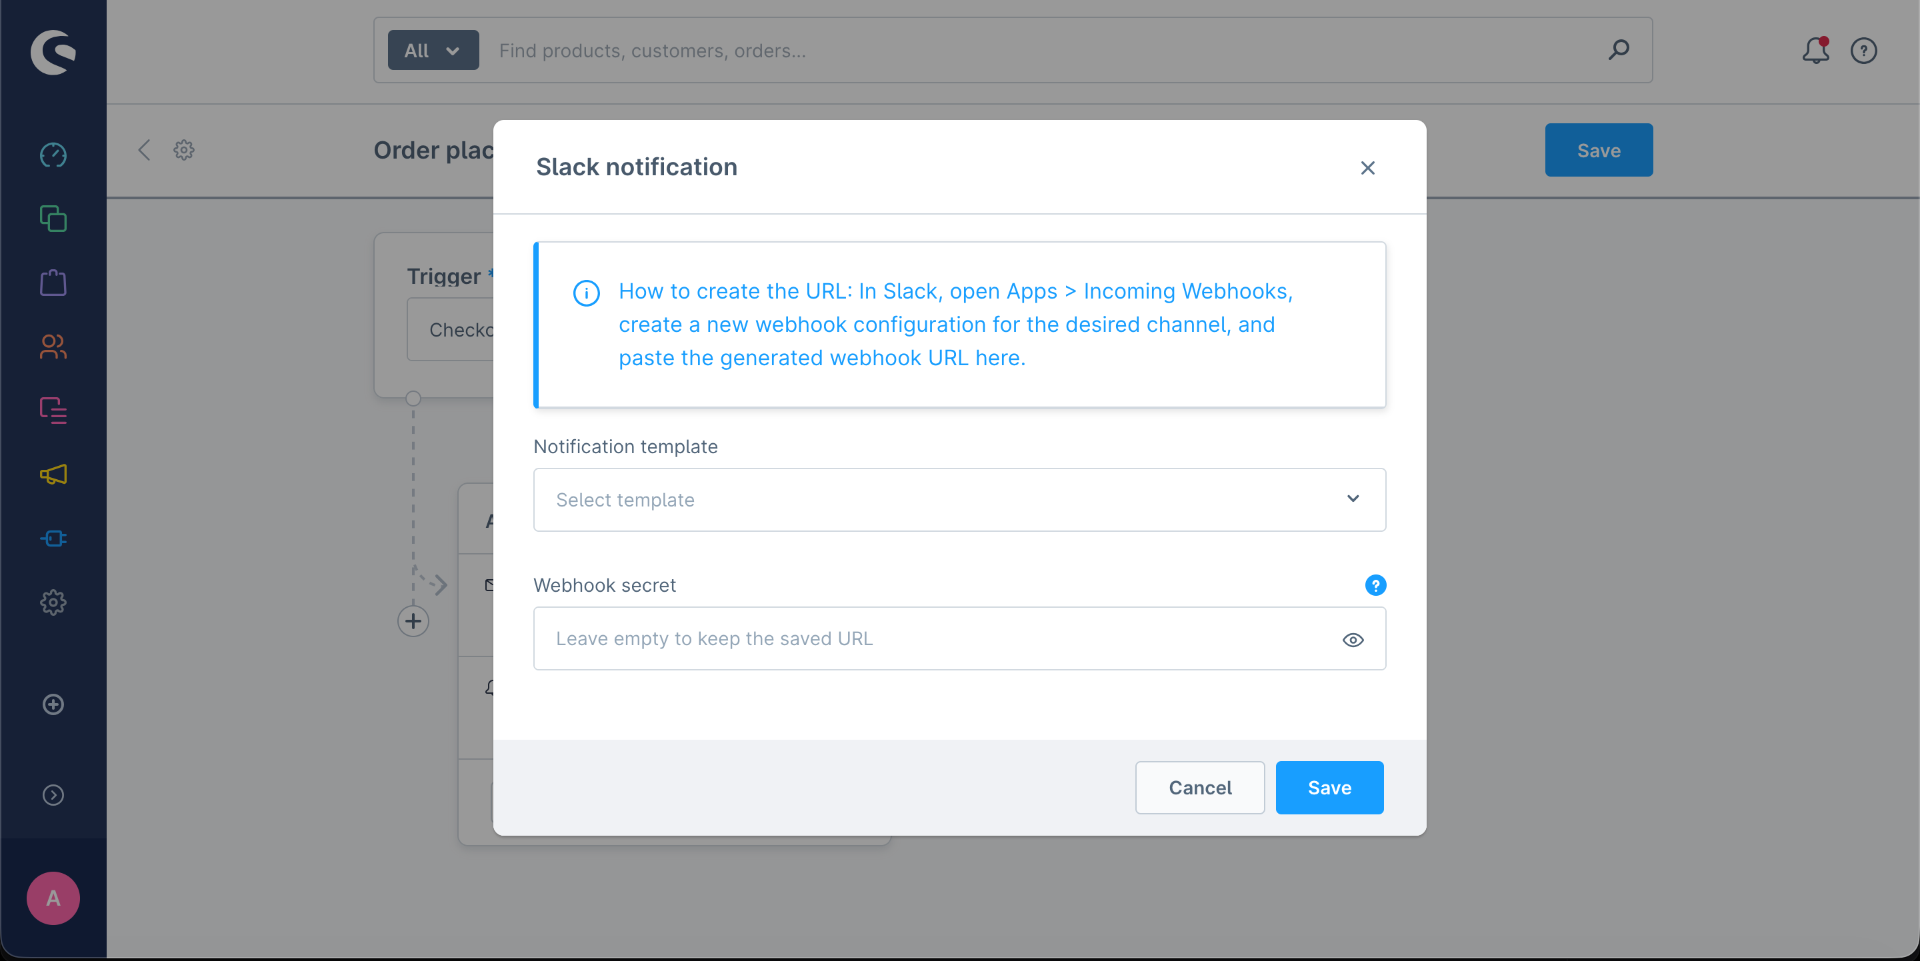Select the Marketing megaphone icon
The image size is (1920, 961).
pyautogui.click(x=52, y=475)
